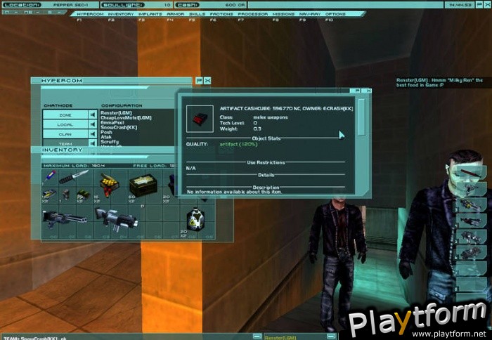Open the Processor menu
This screenshot has width=492, height=340.
click(x=252, y=14)
